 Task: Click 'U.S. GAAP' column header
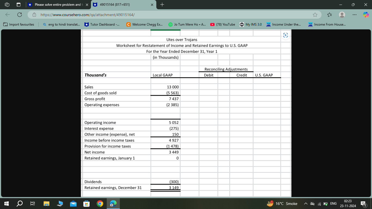[264, 75]
